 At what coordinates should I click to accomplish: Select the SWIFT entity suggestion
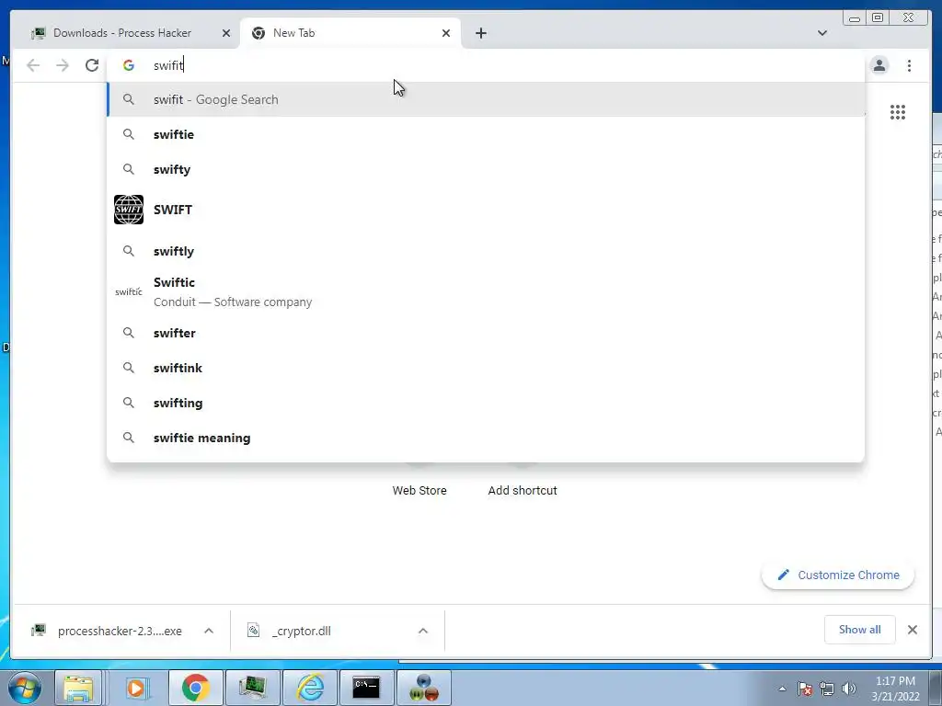486,210
